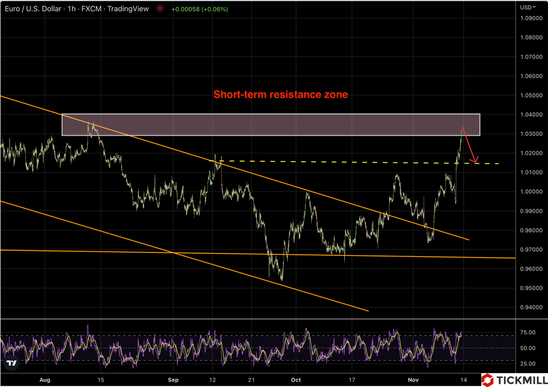Click the 0.95000 price axis label

click(x=531, y=288)
